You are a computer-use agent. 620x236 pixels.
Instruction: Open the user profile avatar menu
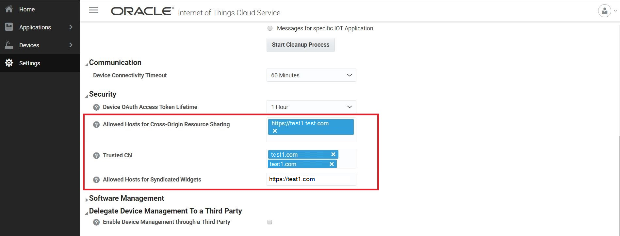(x=605, y=11)
